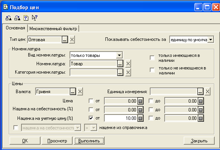Toggle Наценка на себестоимость до checkbox
Image resolution: width=220 pixels, height=150 pixels.
coord(151,110)
